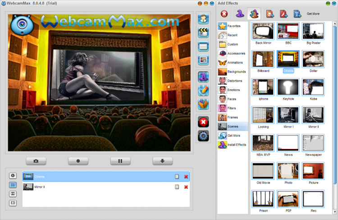Apply the iphone scene thumbnail
338x220 pixels.
[263, 87]
